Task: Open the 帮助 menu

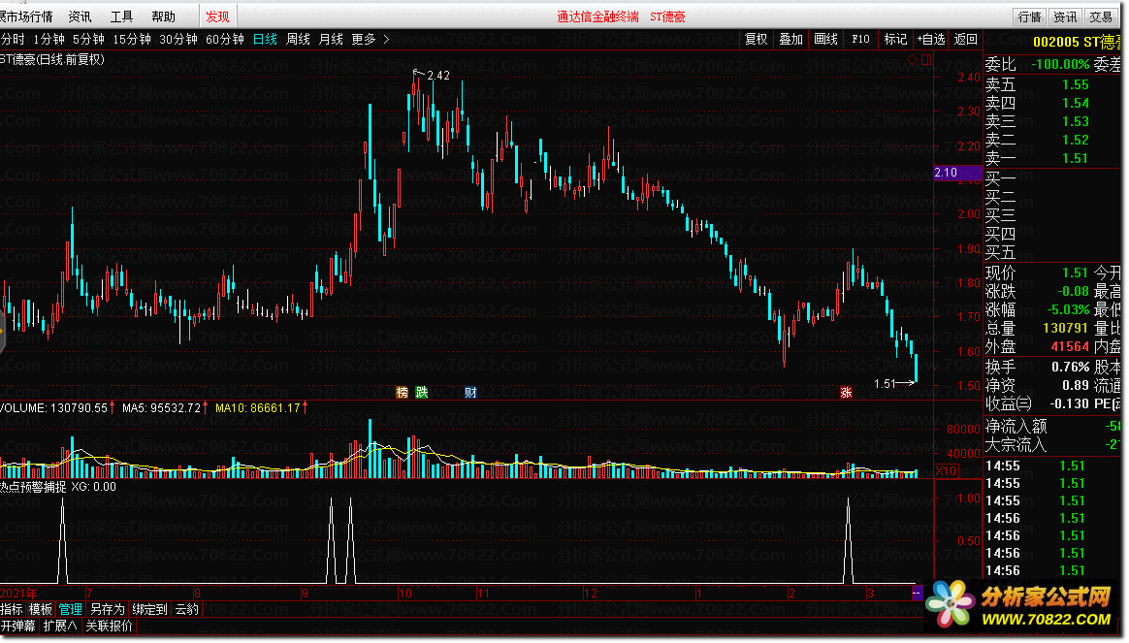Action: (x=164, y=16)
